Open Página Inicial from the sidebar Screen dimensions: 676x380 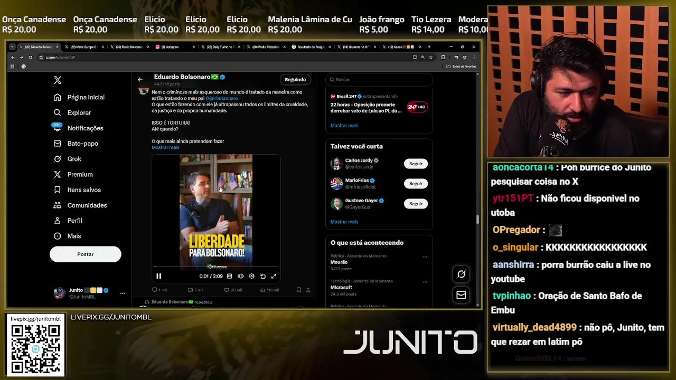[79, 97]
